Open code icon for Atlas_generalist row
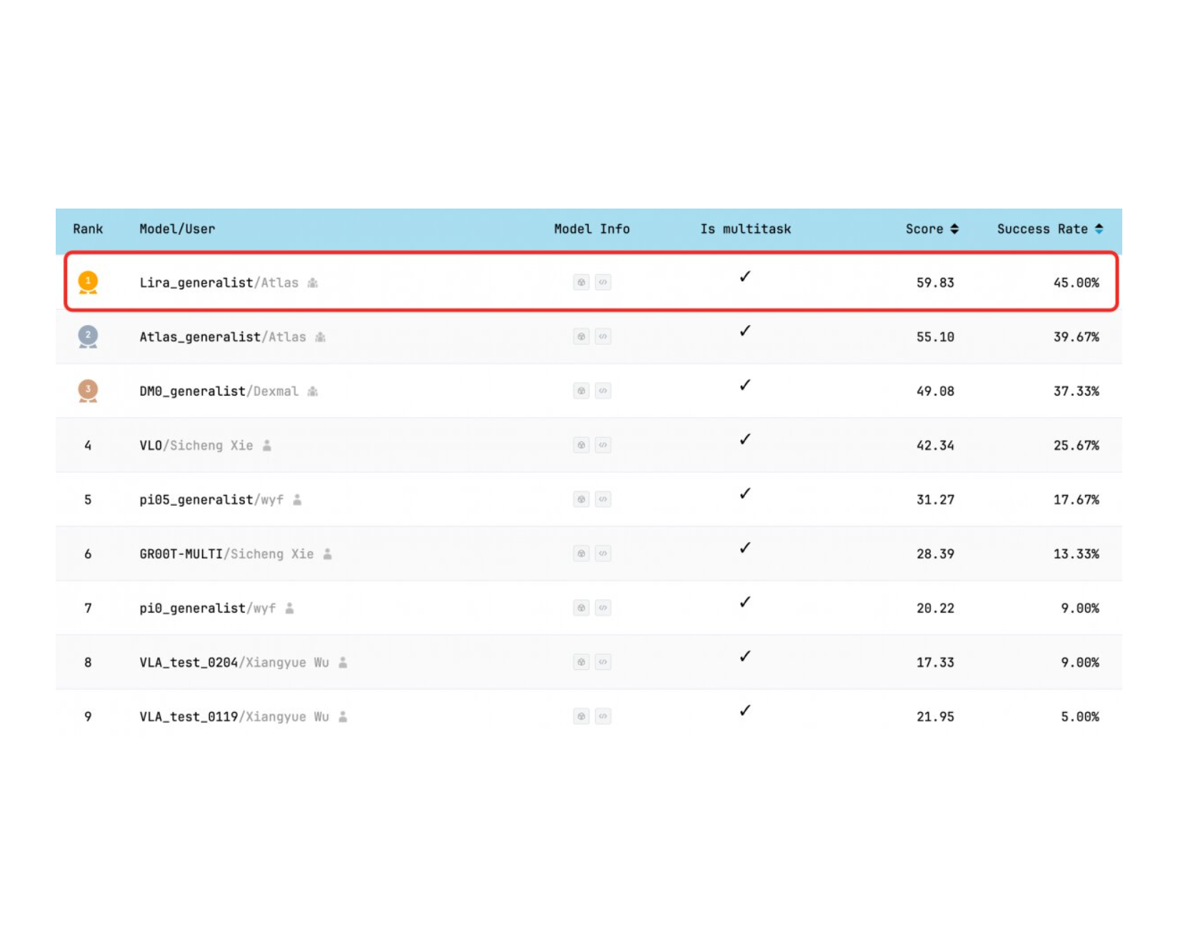 (x=603, y=336)
